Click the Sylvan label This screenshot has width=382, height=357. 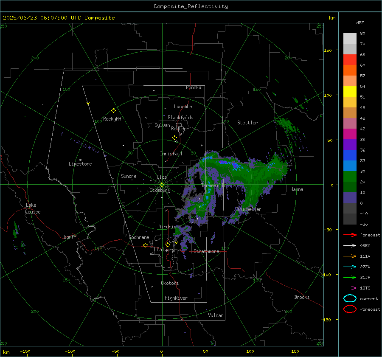(x=162, y=125)
